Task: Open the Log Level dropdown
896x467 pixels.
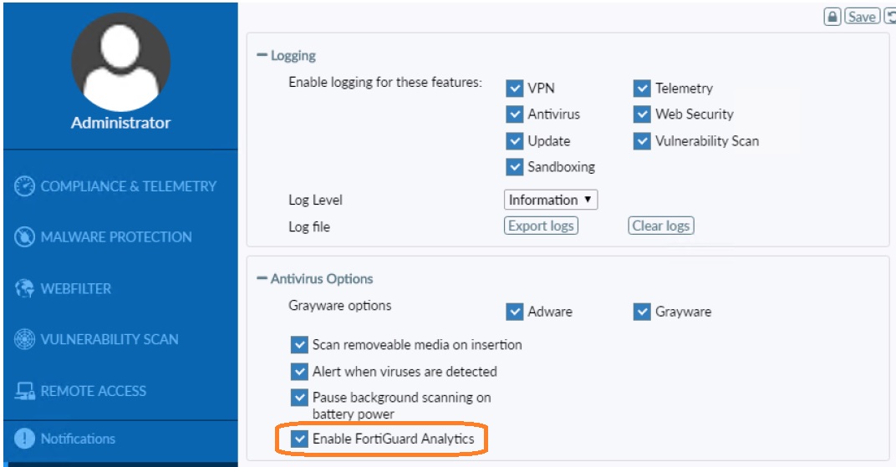Action: [x=551, y=201]
